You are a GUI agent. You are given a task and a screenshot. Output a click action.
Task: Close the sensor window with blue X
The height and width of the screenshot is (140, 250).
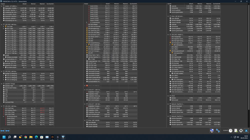point(246,131)
